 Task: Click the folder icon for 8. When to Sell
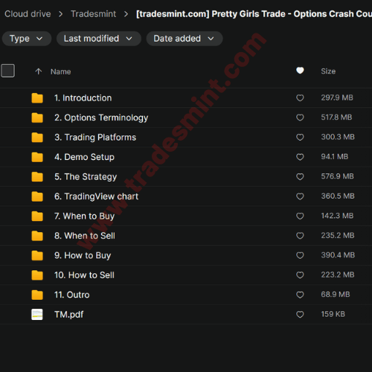coord(37,236)
